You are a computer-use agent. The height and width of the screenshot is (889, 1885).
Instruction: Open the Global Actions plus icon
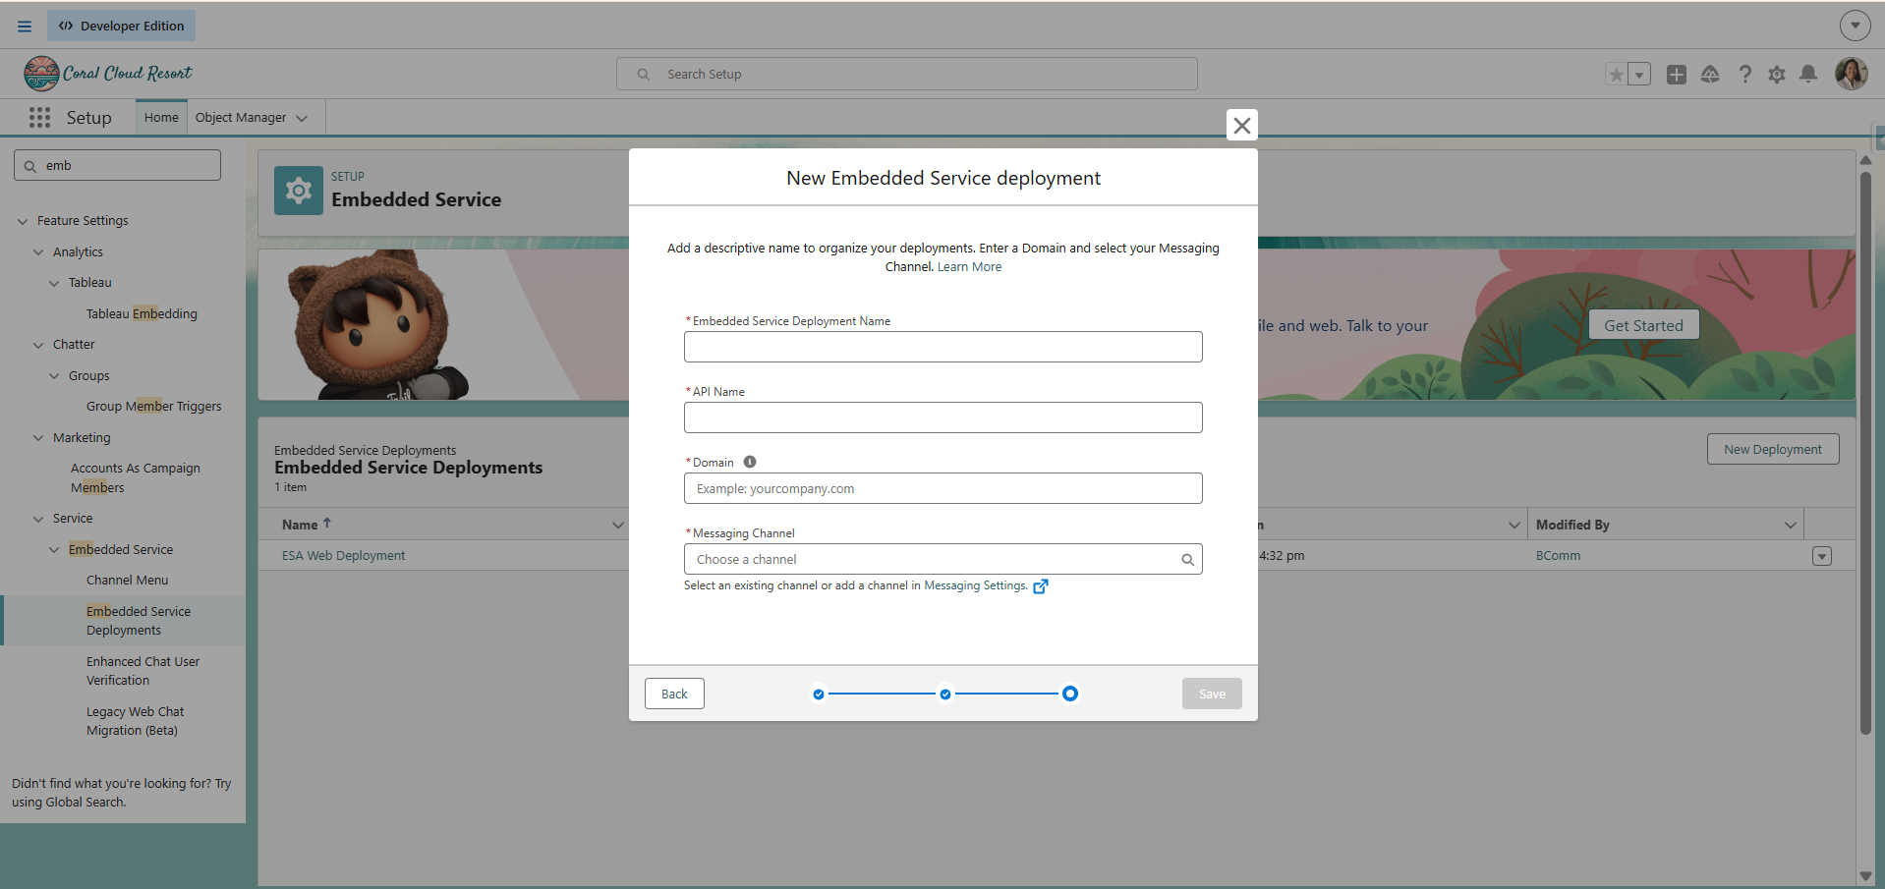[1677, 75]
